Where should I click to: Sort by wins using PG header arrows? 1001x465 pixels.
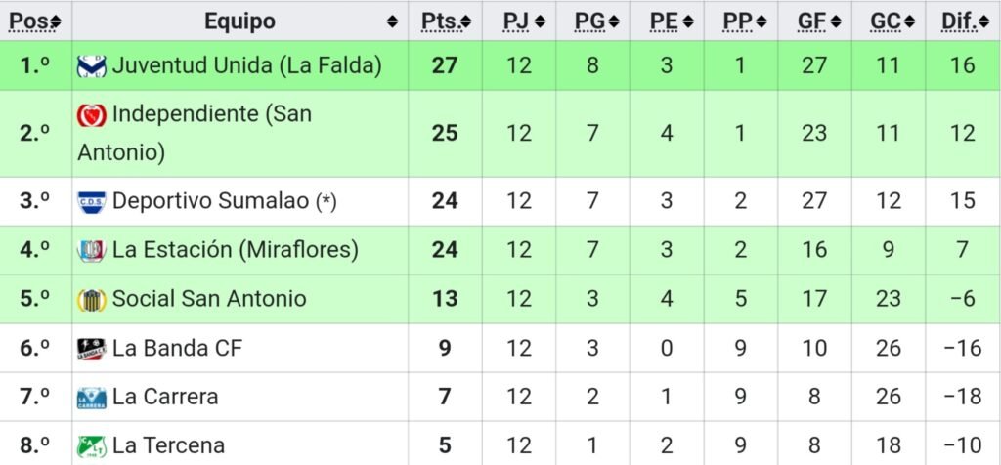614,22
